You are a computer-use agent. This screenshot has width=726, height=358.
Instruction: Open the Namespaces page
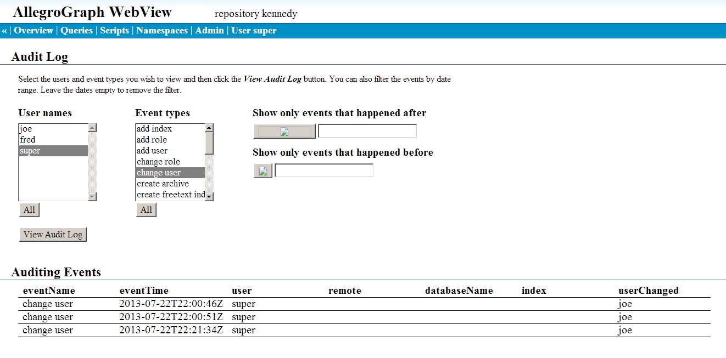pyautogui.click(x=162, y=31)
